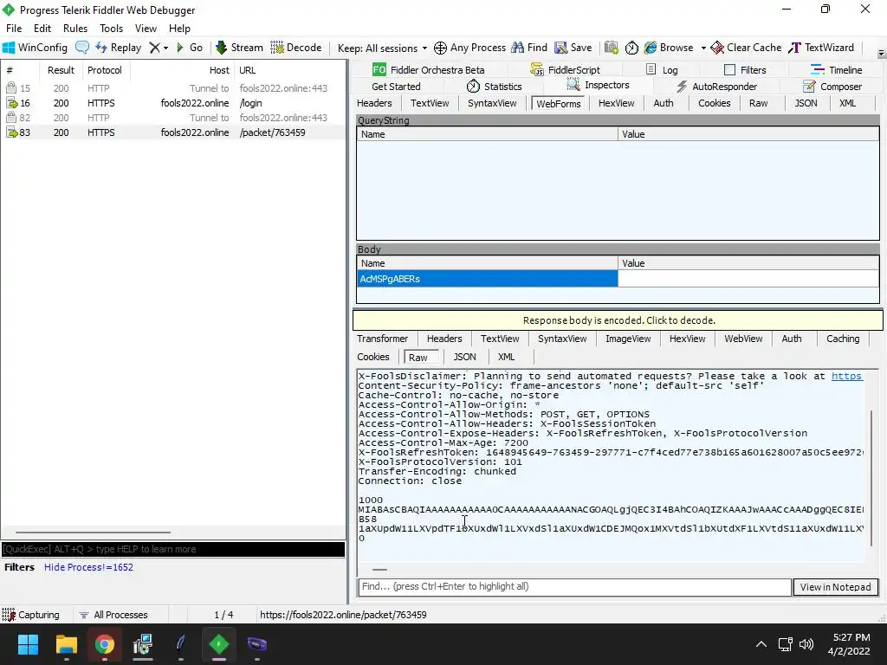Replay the selected session

[x=118, y=48]
